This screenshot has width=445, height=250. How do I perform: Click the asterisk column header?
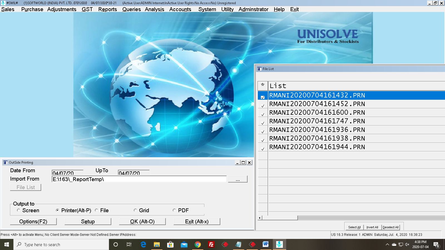coord(263,86)
